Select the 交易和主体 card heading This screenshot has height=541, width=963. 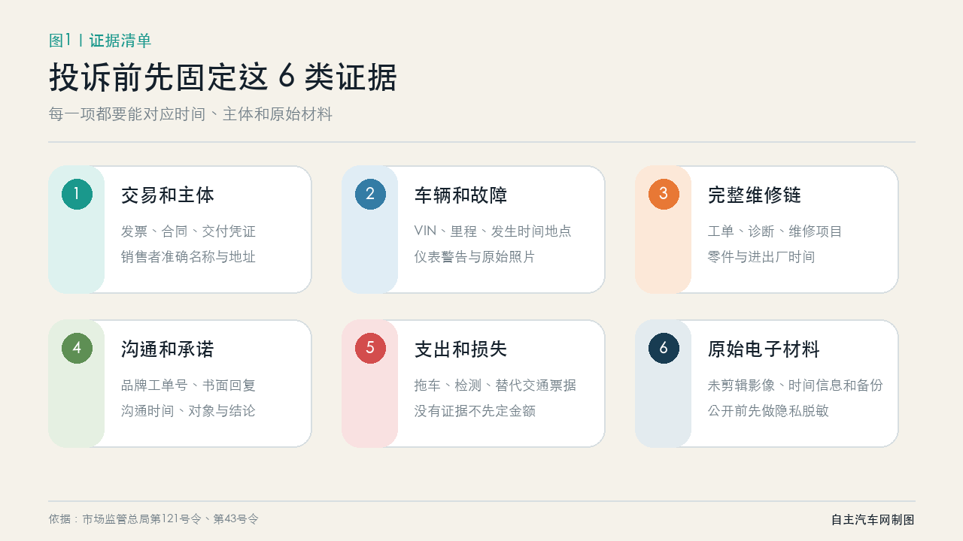click(168, 195)
